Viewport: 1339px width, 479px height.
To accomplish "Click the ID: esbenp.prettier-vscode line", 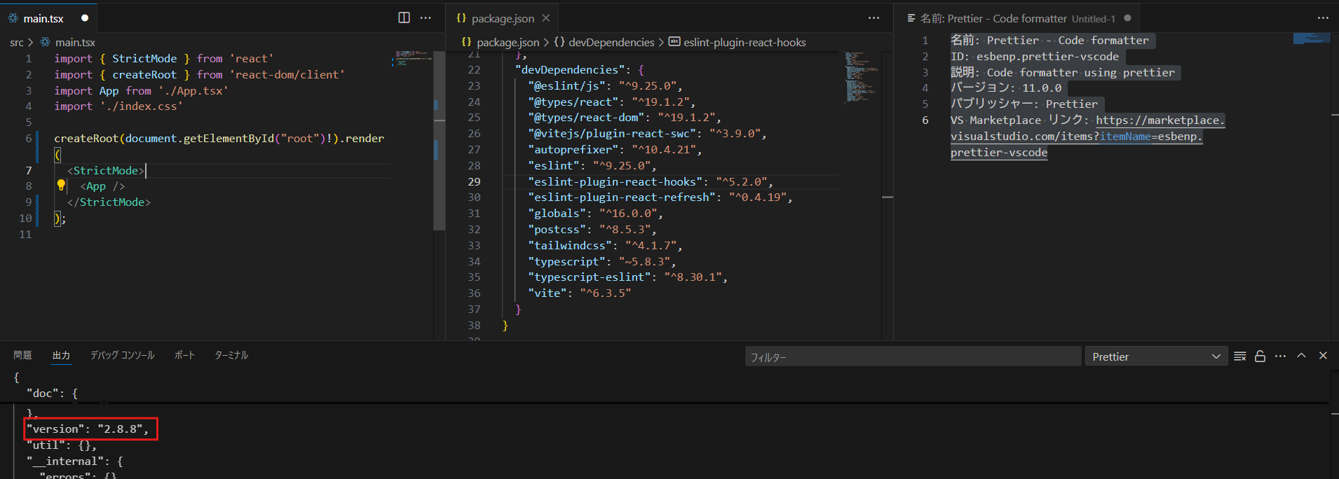I will click(1035, 56).
